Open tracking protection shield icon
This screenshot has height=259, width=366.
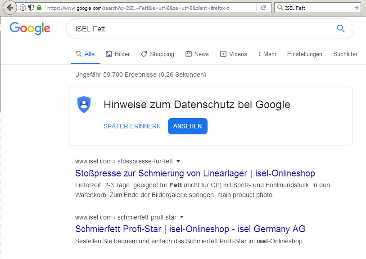click(31, 8)
